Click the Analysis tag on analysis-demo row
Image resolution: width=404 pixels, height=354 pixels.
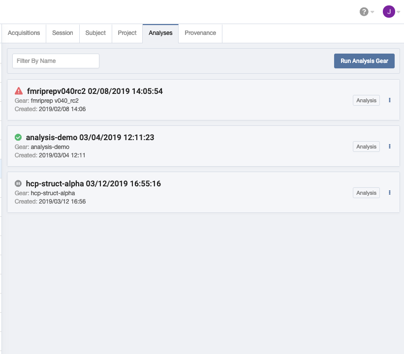pyautogui.click(x=366, y=147)
